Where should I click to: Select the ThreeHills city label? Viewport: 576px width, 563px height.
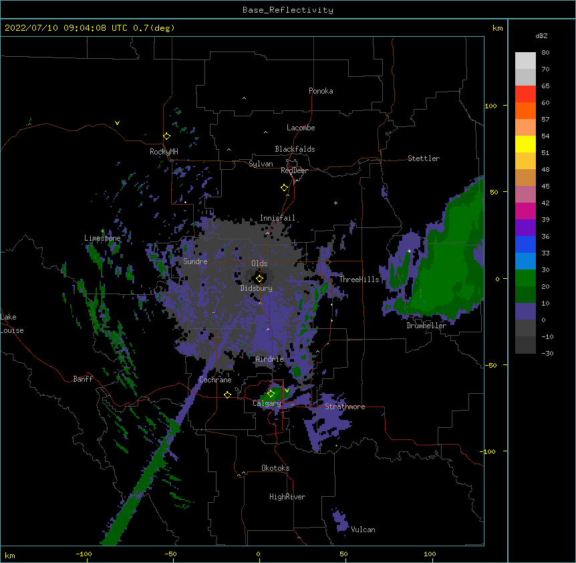[359, 279]
